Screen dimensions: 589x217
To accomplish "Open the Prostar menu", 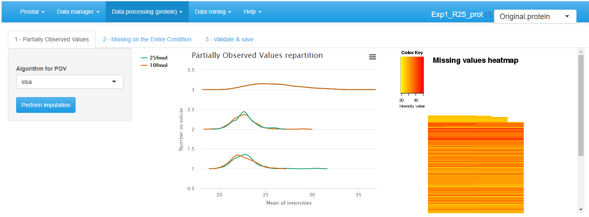I will click(x=32, y=12).
